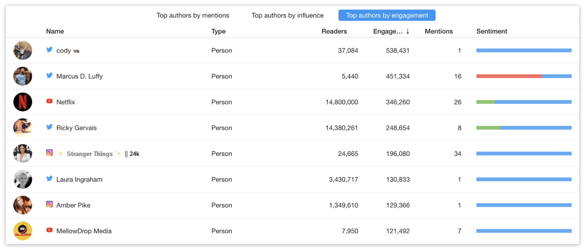The width and height of the screenshot is (585, 251).
Task: Switch to Top authors by influence tab
Action: [287, 16]
